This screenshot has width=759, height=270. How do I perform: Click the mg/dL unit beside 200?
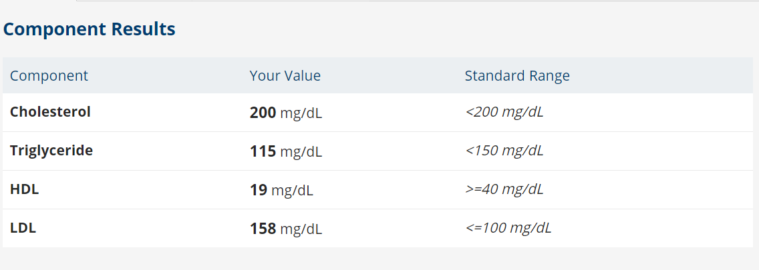tap(301, 113)
